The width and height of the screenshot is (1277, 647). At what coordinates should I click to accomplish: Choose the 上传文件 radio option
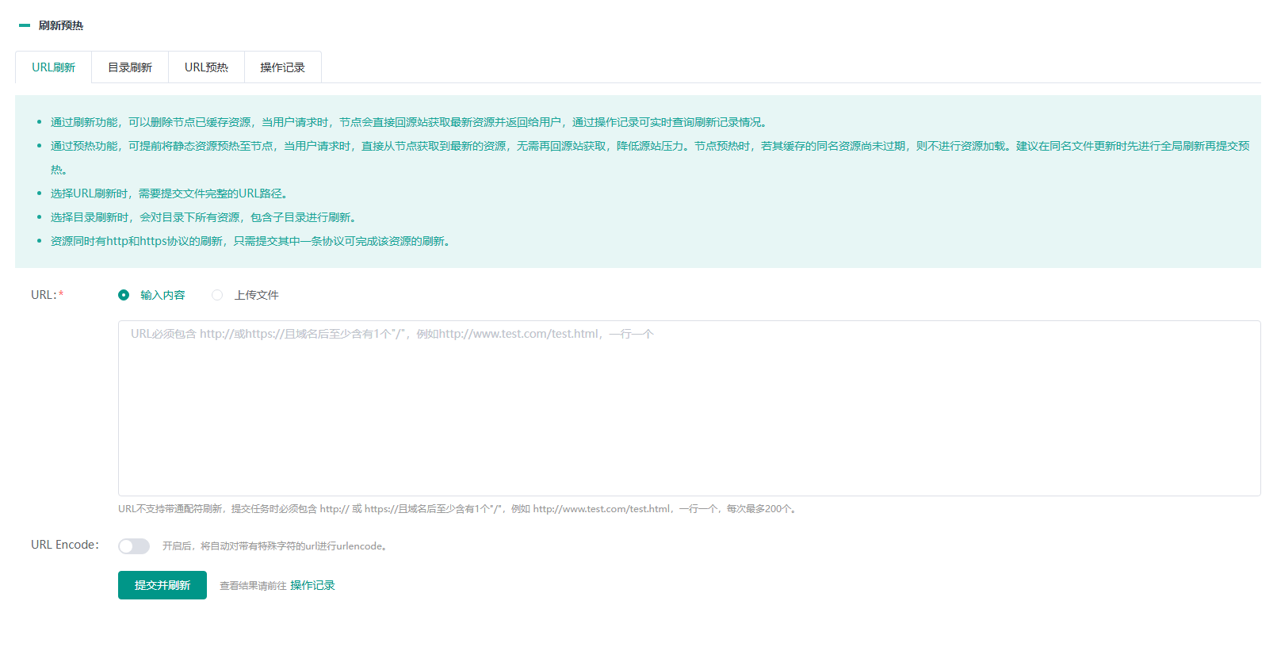(217, 295)
